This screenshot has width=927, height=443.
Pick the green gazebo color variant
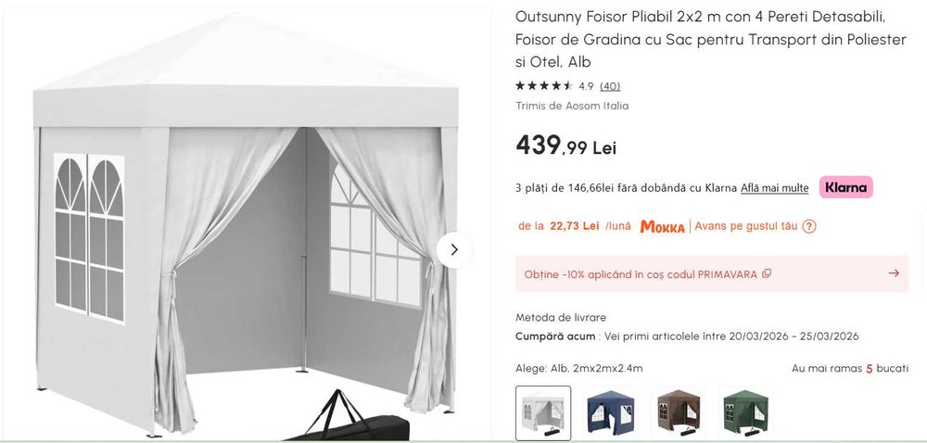click(745, 412)
